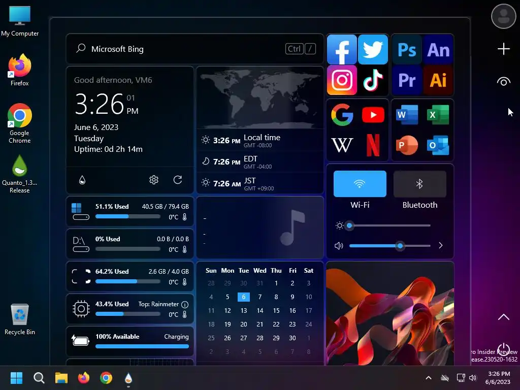Open taskbar Search
520x390 pixels.
39,378
